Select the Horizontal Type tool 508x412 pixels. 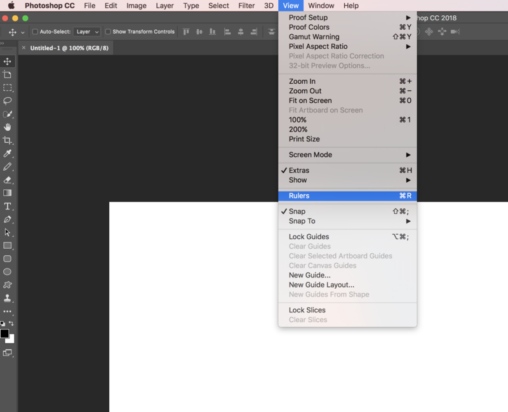point(7,206)
